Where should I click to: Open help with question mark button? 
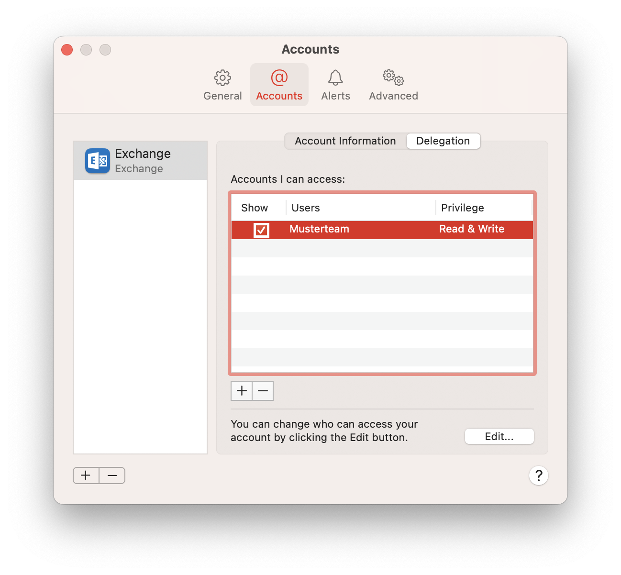538,475
